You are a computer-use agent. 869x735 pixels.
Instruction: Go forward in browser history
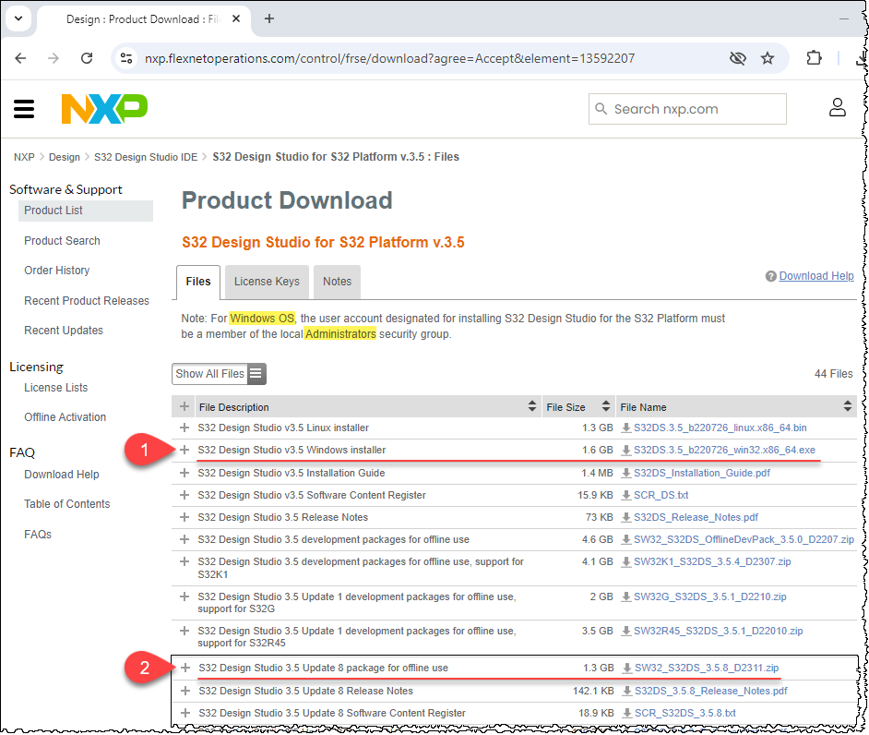pyautogui.click(x=54, y=58)
